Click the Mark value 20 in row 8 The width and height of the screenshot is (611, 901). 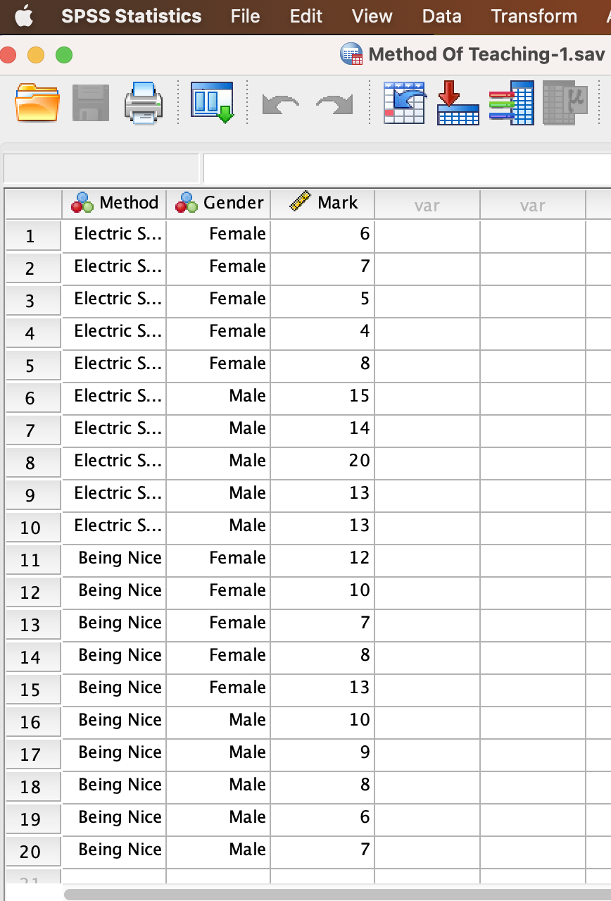pos(360,462)
